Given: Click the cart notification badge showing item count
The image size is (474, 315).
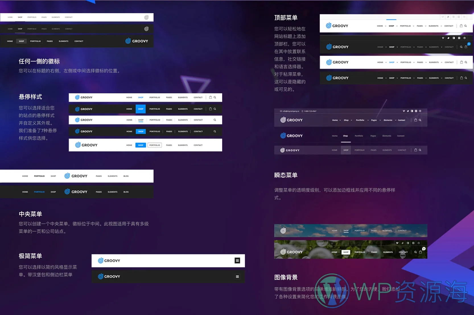Looking at the screenshot, I should click(x=469, y=44).
